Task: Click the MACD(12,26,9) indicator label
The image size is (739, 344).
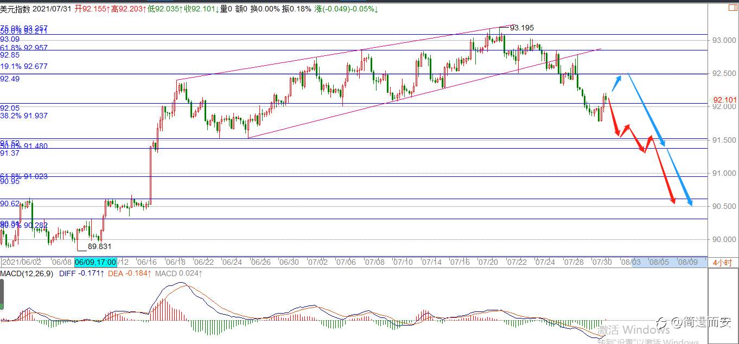Action: coord(27,273)
